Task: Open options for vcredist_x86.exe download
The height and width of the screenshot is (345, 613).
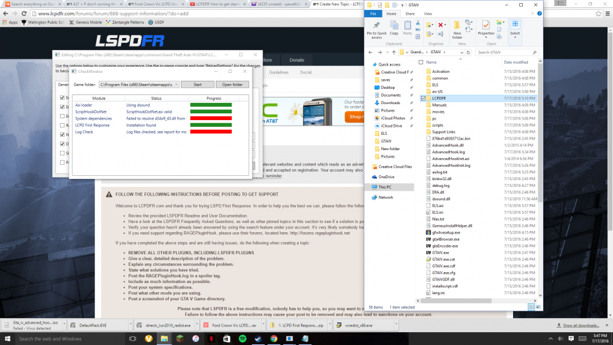Action: point(395,324)
